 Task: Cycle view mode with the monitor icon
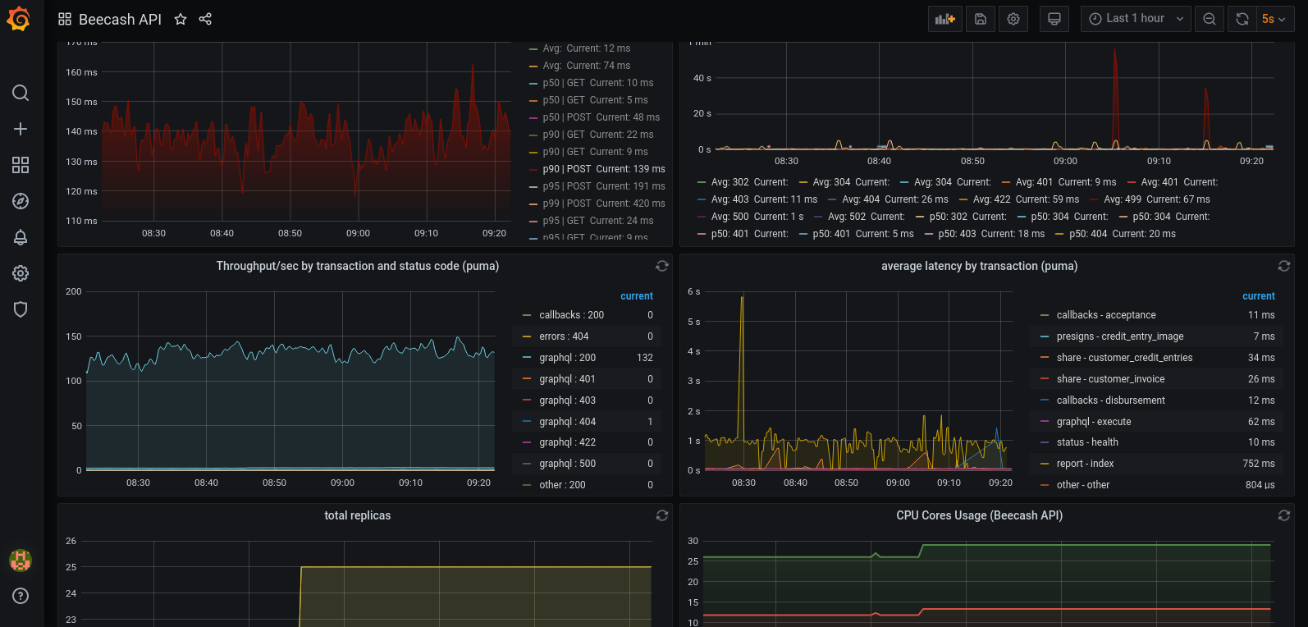coord(1054,19)
